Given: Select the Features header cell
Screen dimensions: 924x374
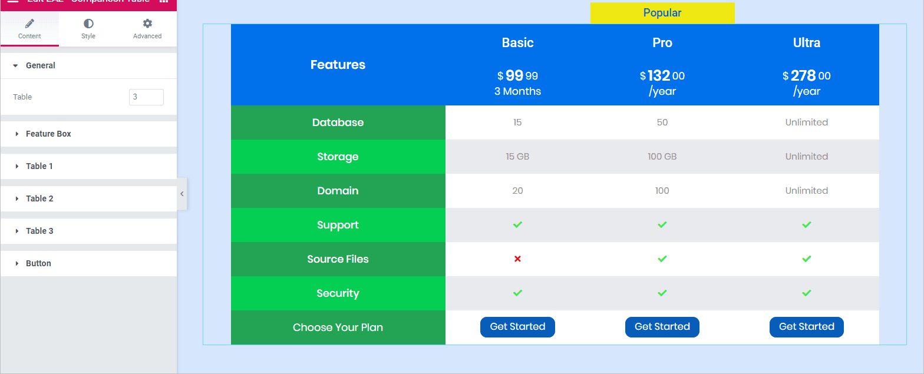Looking at the screenshot, I should point(338,65).
